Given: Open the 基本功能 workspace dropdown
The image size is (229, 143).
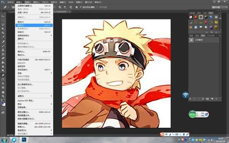Looking at the screenshot, I should coord(219,7).
